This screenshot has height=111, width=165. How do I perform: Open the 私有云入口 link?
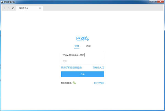pos(98,67)
